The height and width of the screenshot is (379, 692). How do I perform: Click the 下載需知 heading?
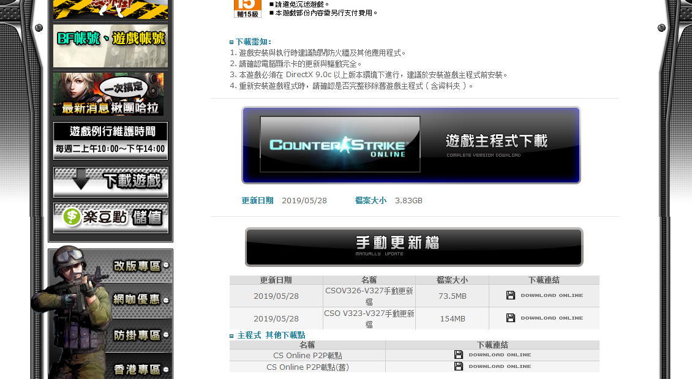pyautogui.click(x=254, y=42)
